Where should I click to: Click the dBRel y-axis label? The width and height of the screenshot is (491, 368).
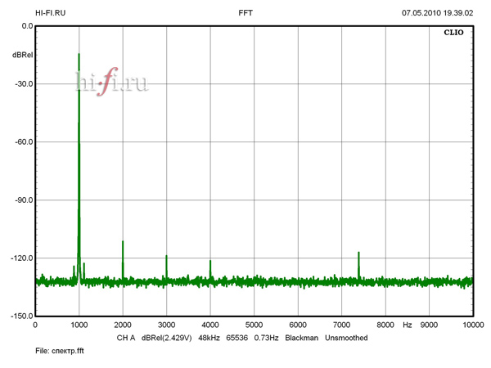22,55
